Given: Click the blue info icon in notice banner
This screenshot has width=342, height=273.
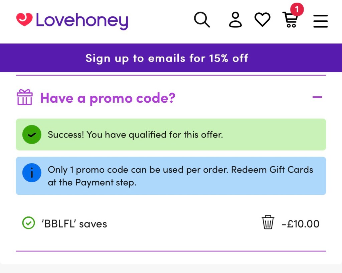Looking at the screenshot, I should pos(32,173).
